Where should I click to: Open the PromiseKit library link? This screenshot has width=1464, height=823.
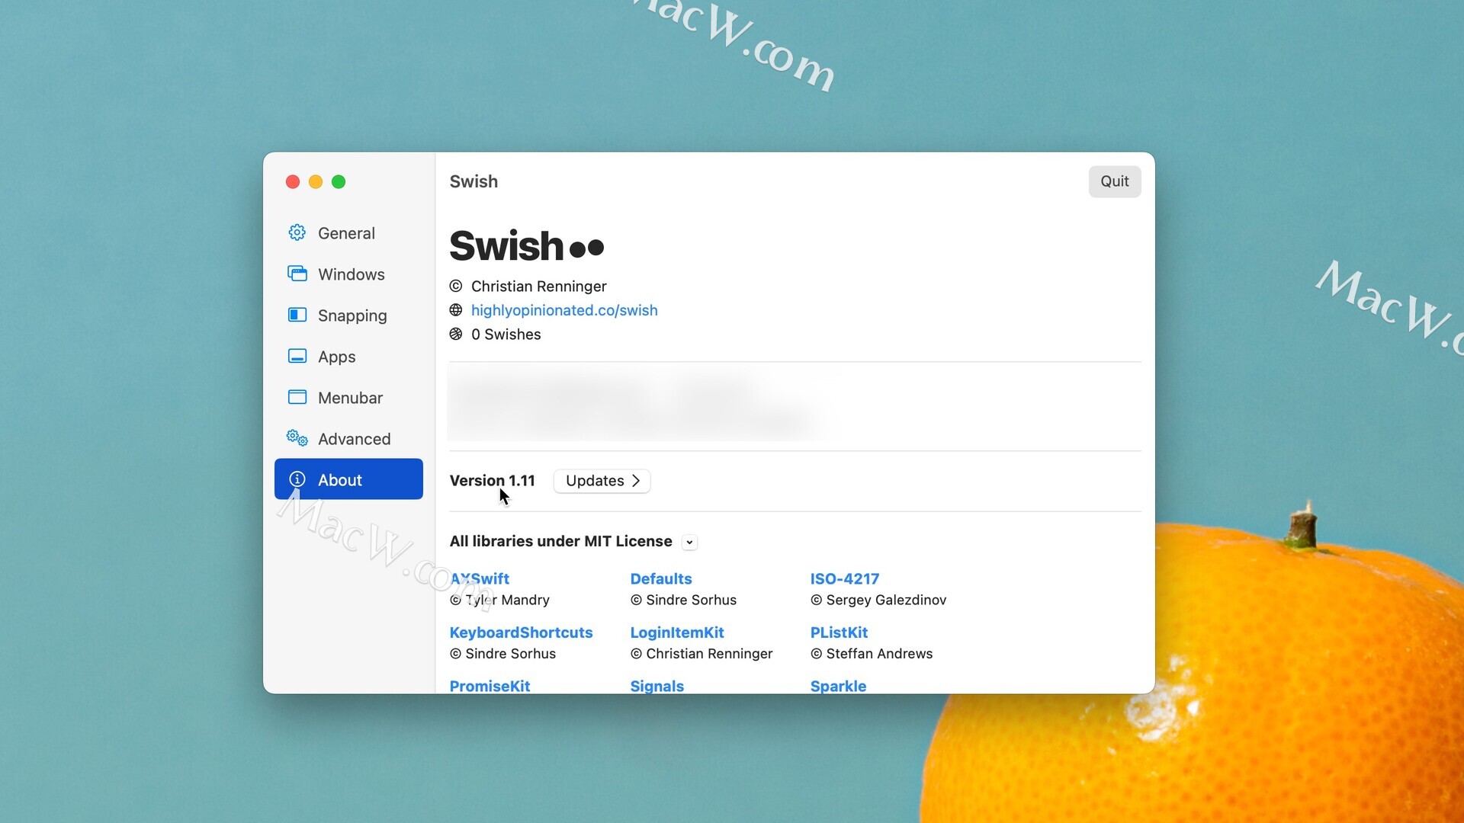490,686
